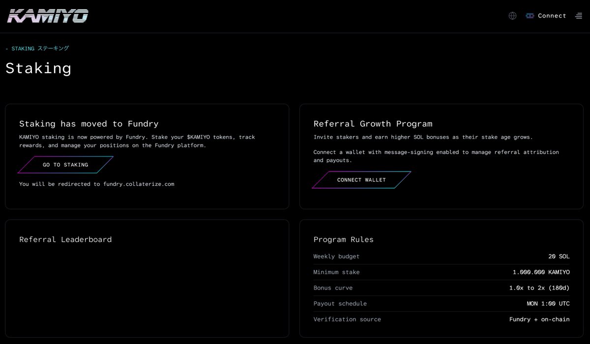Click the Payout schedule label
Image resolution: width=590 pixels, height=344 pixels.
(x=340, y=304)
